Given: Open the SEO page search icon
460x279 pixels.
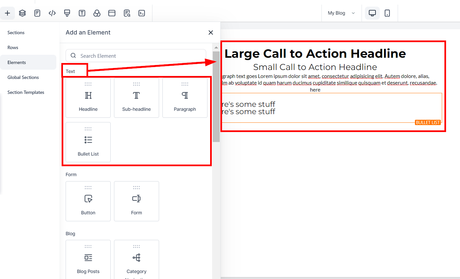Looking at the screenshot, I should click(127, 13).
